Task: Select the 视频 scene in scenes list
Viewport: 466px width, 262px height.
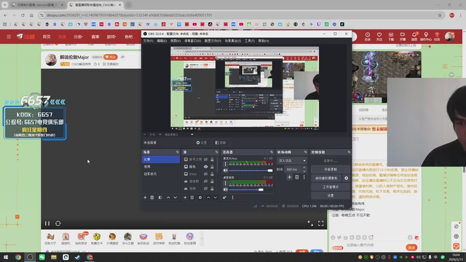Action: 161,167
